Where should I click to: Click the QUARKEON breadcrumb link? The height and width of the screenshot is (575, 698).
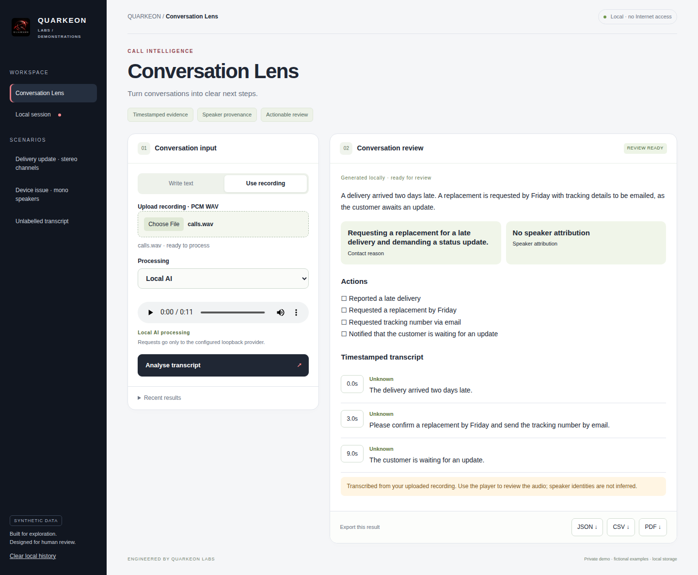pos(144,16)
